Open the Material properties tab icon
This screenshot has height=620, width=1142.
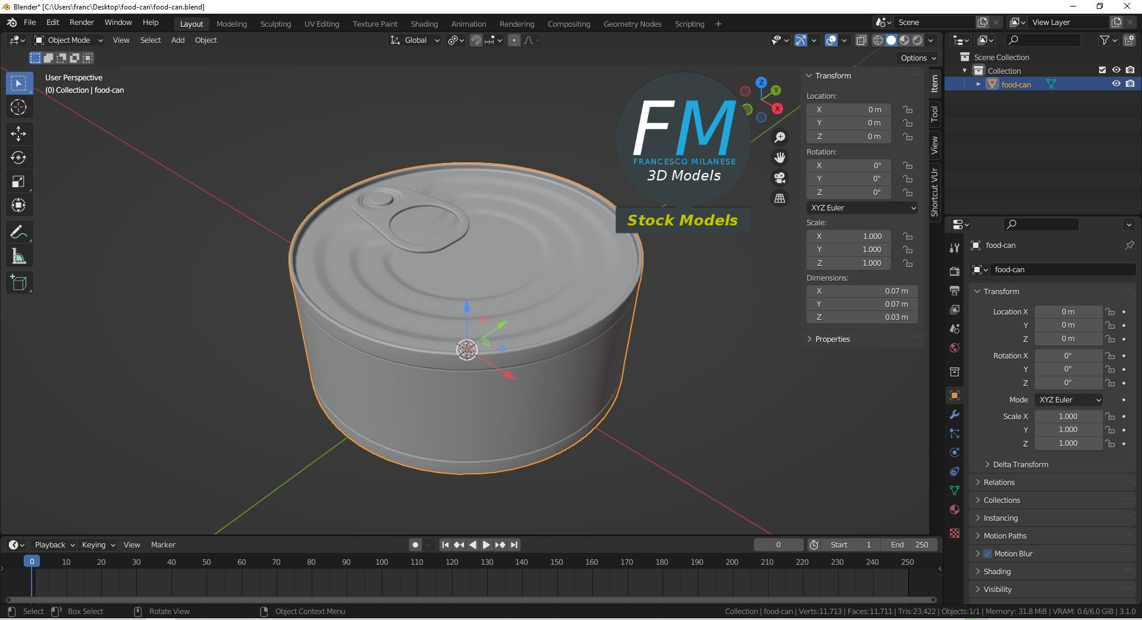[x=955, y=509]
